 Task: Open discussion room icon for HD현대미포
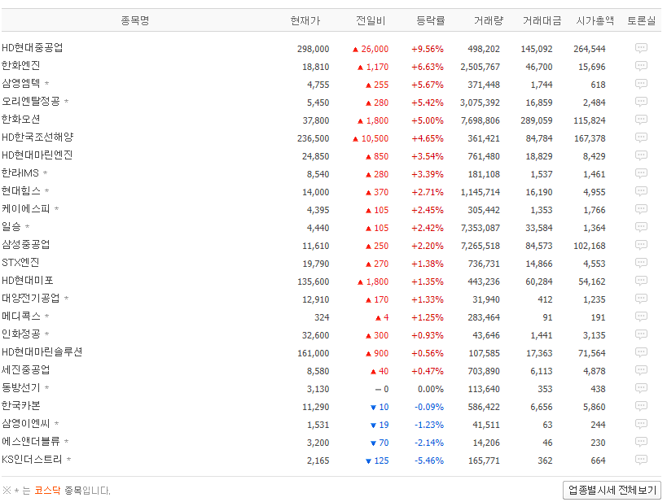[x=641, y=281]
